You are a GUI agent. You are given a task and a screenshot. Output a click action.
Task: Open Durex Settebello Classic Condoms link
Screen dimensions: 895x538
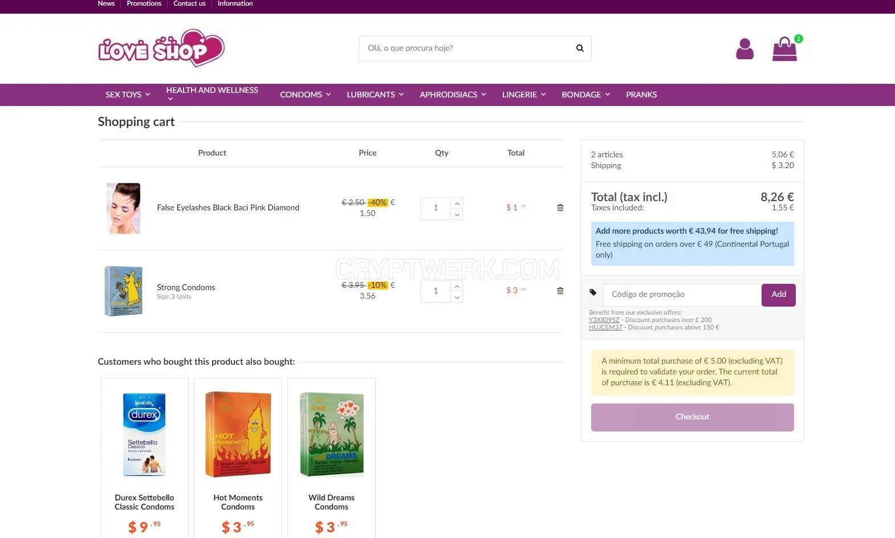tap(144, 502)
